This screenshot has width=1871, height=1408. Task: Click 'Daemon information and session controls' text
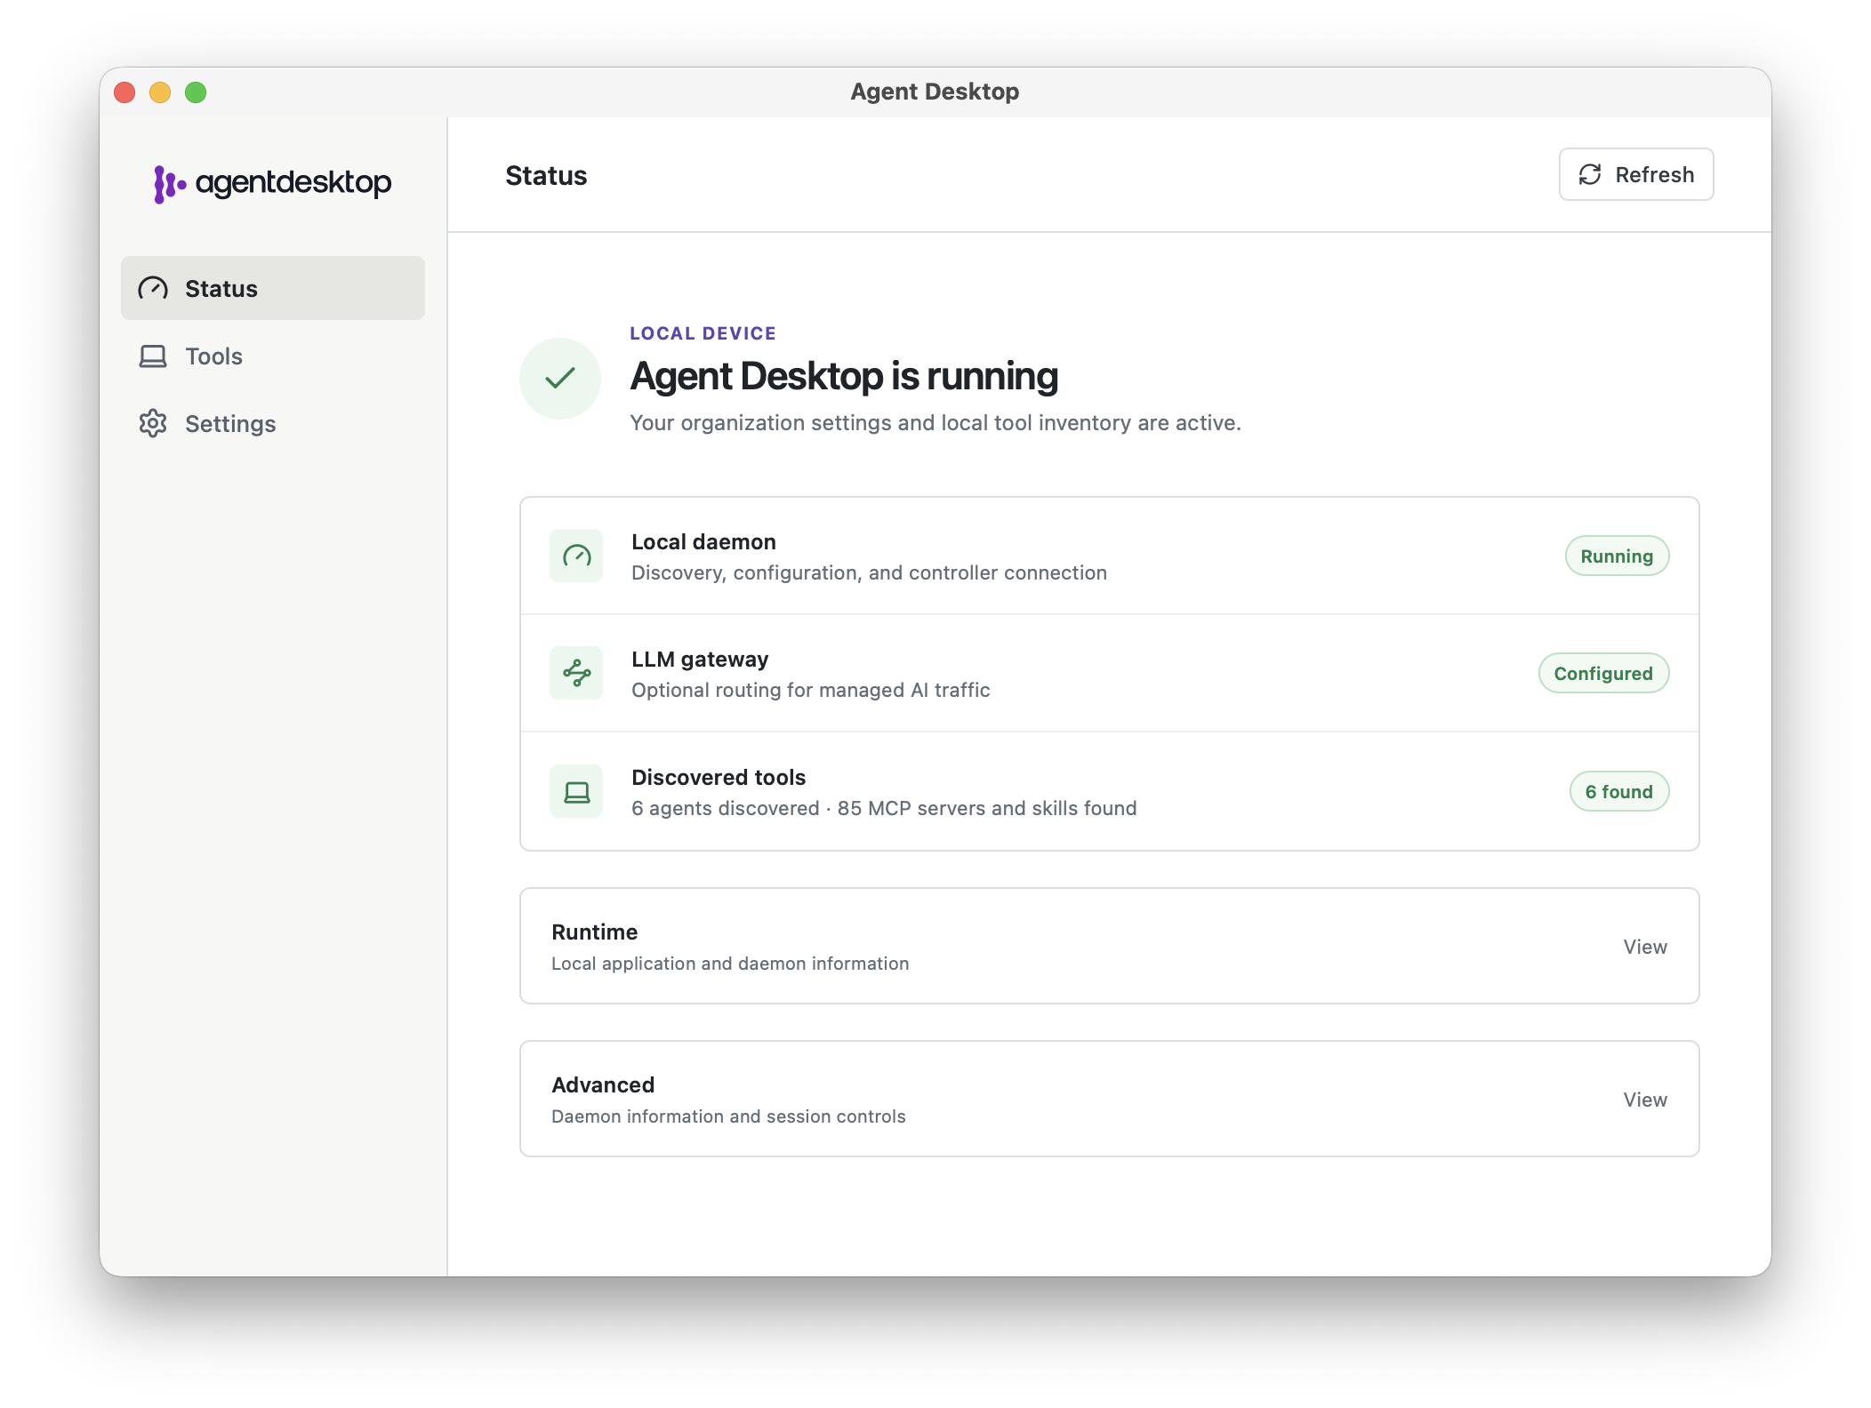click(728, 1117)
